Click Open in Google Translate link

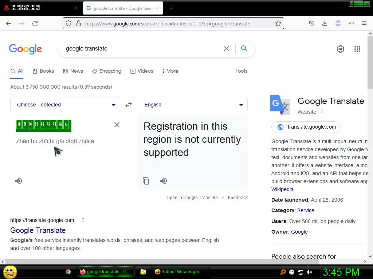pyautogui.click(x=192, y=197)
